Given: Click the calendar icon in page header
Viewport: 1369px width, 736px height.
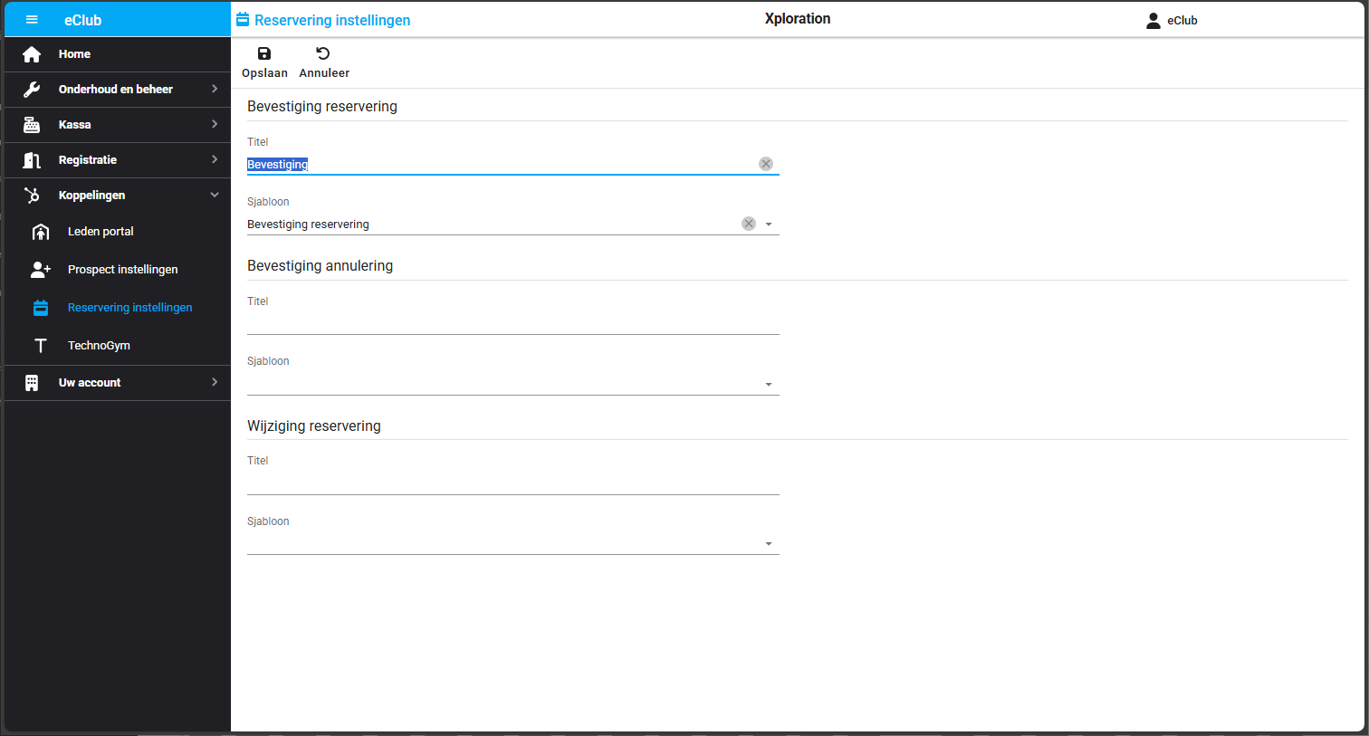Looking at the screenshot, I should click(x=243, y=19).
